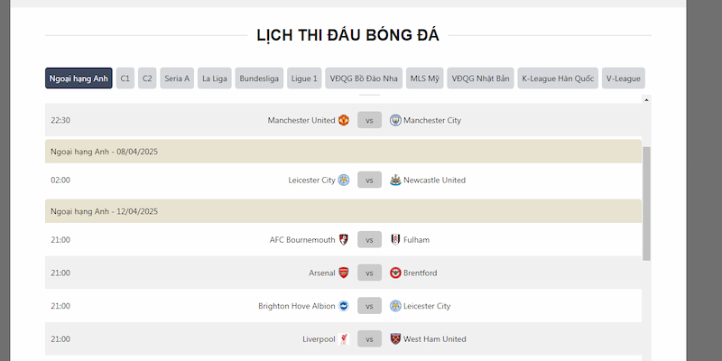
Task: Switch to the La Liga tab
Action: pyautogui.click(x=215, y=79)
